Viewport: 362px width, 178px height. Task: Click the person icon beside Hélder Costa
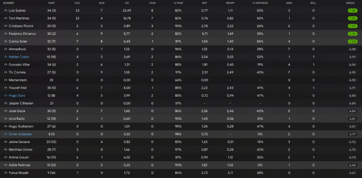tap(6, 57)
